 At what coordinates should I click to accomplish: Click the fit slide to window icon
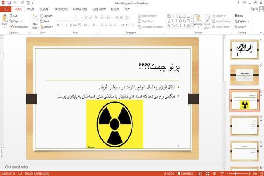(x=261, y=174)
